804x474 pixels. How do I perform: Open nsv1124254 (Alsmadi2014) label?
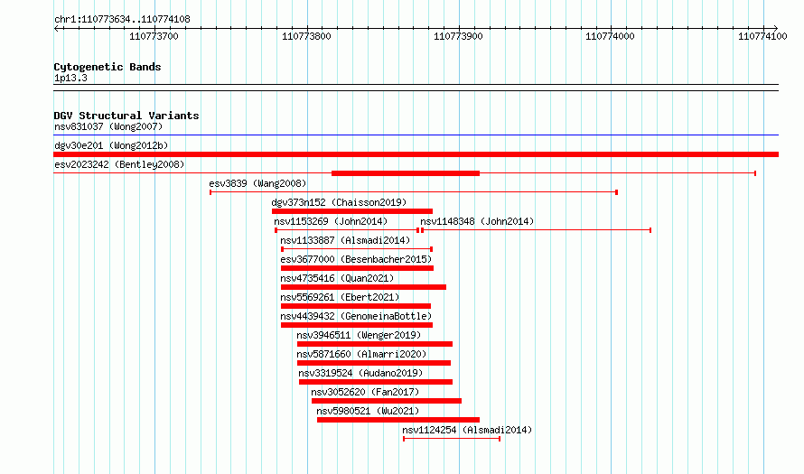tap(467, 430)
